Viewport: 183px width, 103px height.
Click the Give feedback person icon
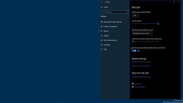click(133, 87)
